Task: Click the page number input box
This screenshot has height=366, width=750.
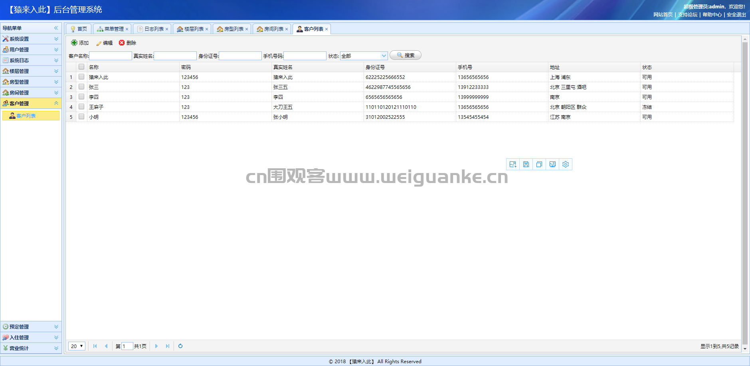Action: [x=127, y=346]
